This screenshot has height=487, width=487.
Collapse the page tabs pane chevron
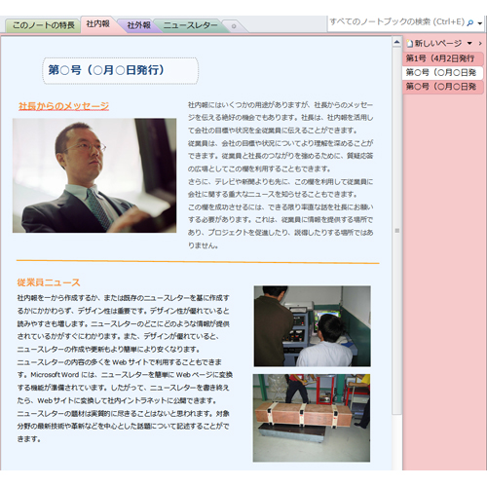pos(480,43)
